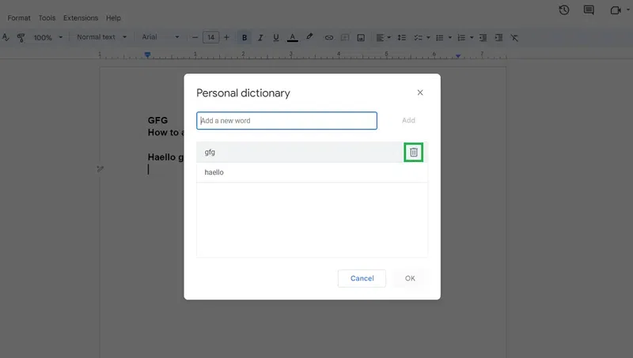Select the haello dictionary entry
Viewport: 633px width, 358px height.
point(312,172)
